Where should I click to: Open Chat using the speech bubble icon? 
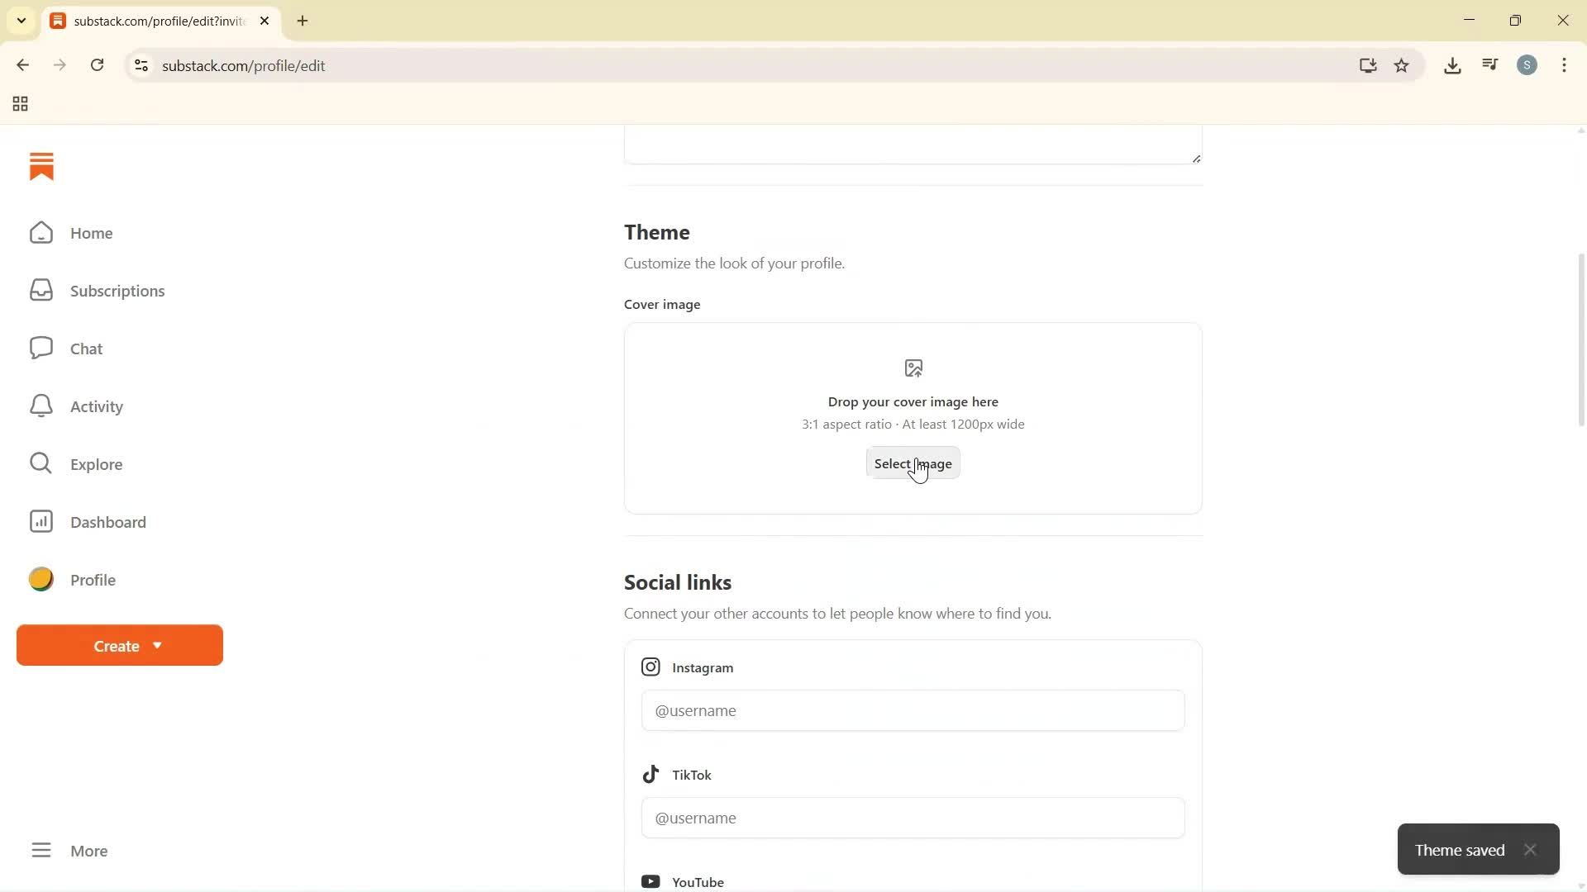click(41, 348)
